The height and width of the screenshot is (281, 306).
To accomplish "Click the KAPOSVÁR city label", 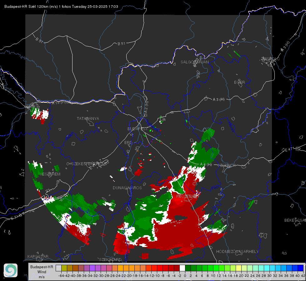I will click(x=38, y=256).
